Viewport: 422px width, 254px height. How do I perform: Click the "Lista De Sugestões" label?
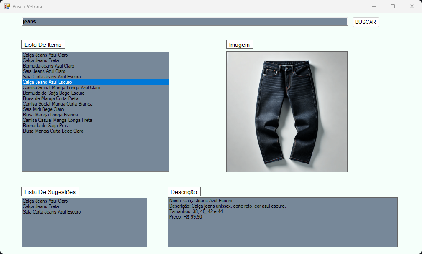[x=50, y=192]
